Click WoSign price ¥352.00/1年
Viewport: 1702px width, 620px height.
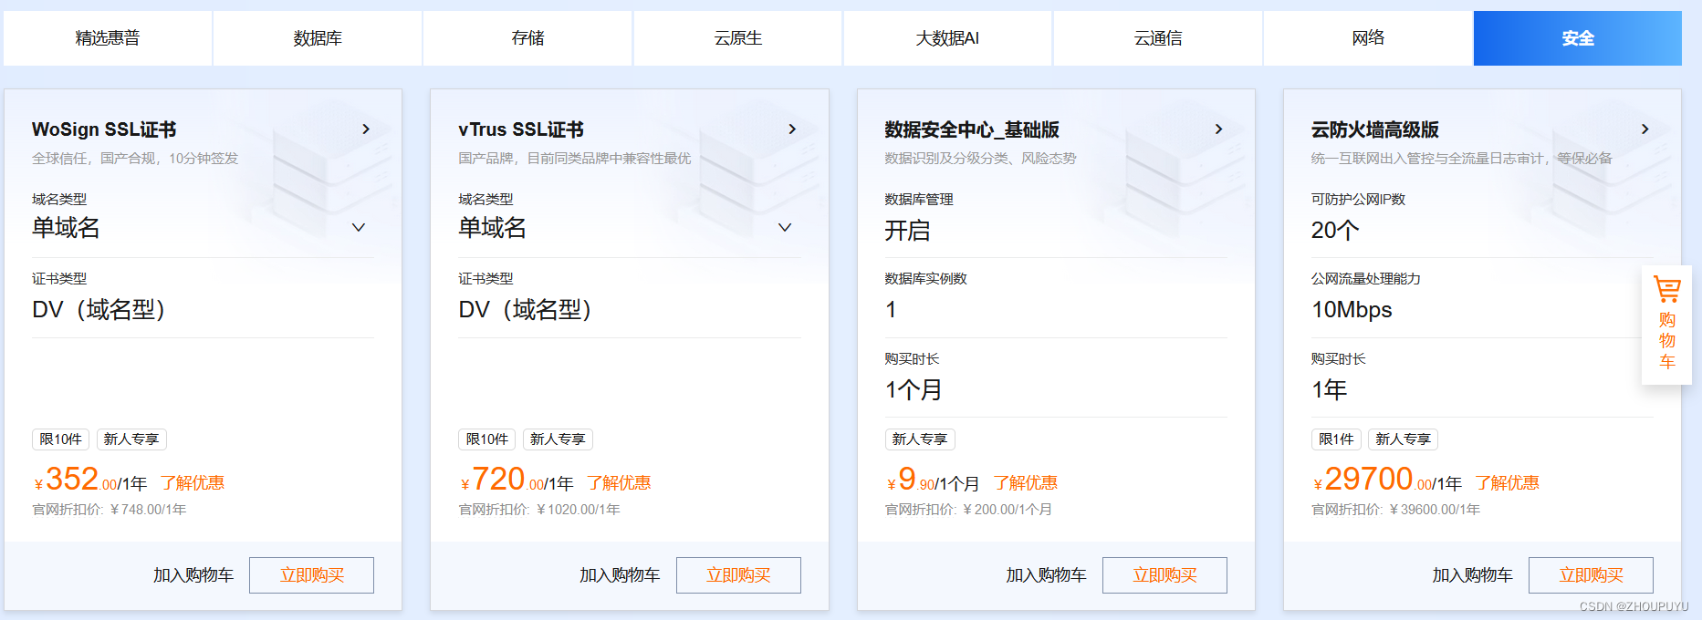pyautogui.click(x=90, y=480)
